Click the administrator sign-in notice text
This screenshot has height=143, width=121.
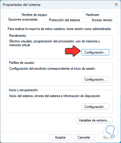click(x=60, y=29)
